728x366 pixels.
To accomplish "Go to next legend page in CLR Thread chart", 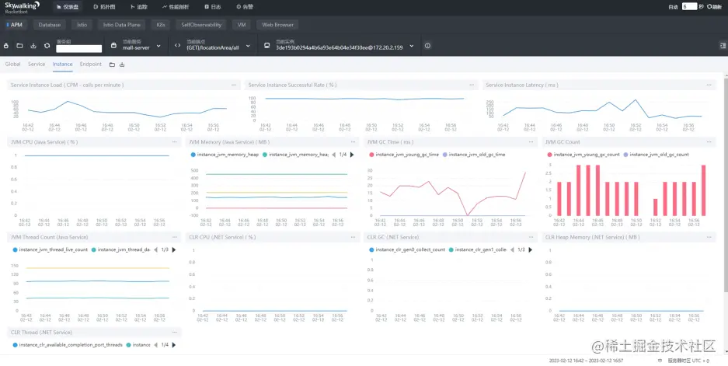I will click(174, 345).
